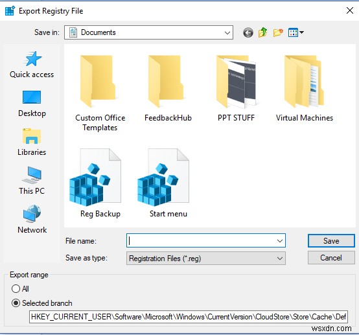Create a new folder
This screenshot has width=359, height=335.
coord(278,32)
